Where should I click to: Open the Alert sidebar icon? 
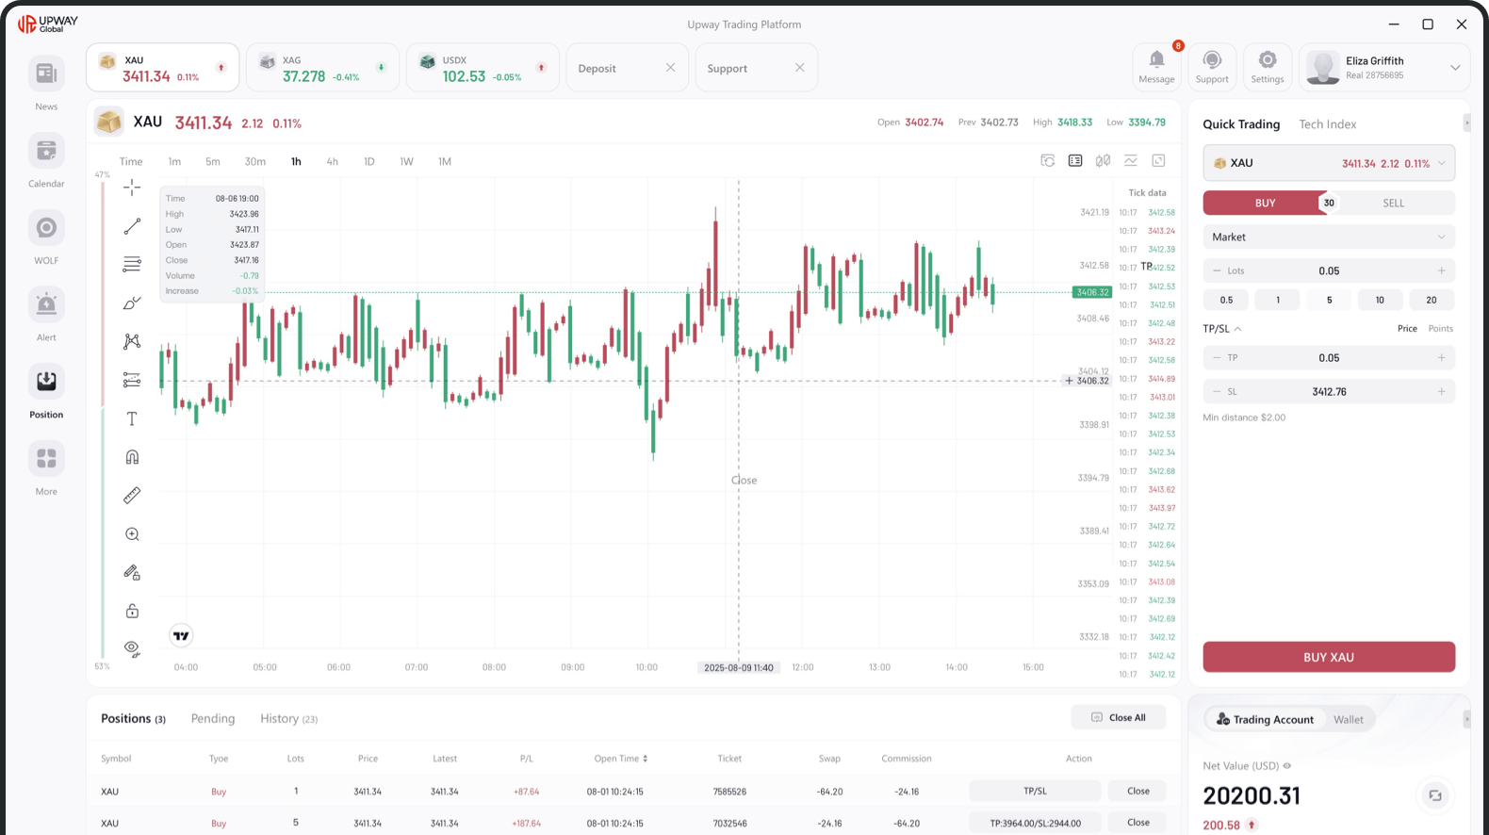pyautogui.click(x=46, y=305)
